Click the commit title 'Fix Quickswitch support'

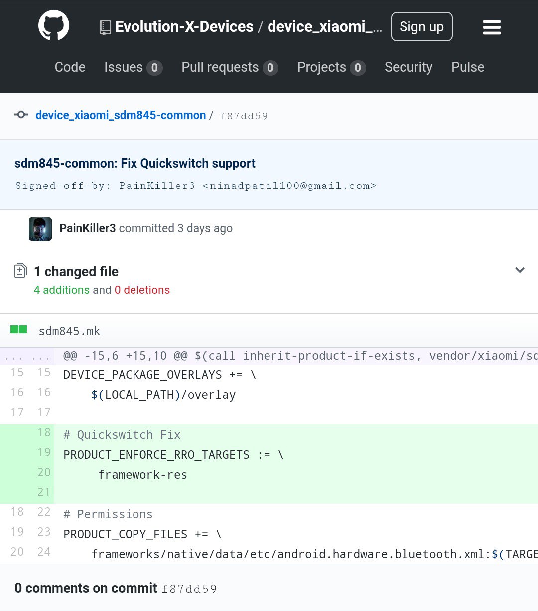pyautogui.click(x=134, y=163)
